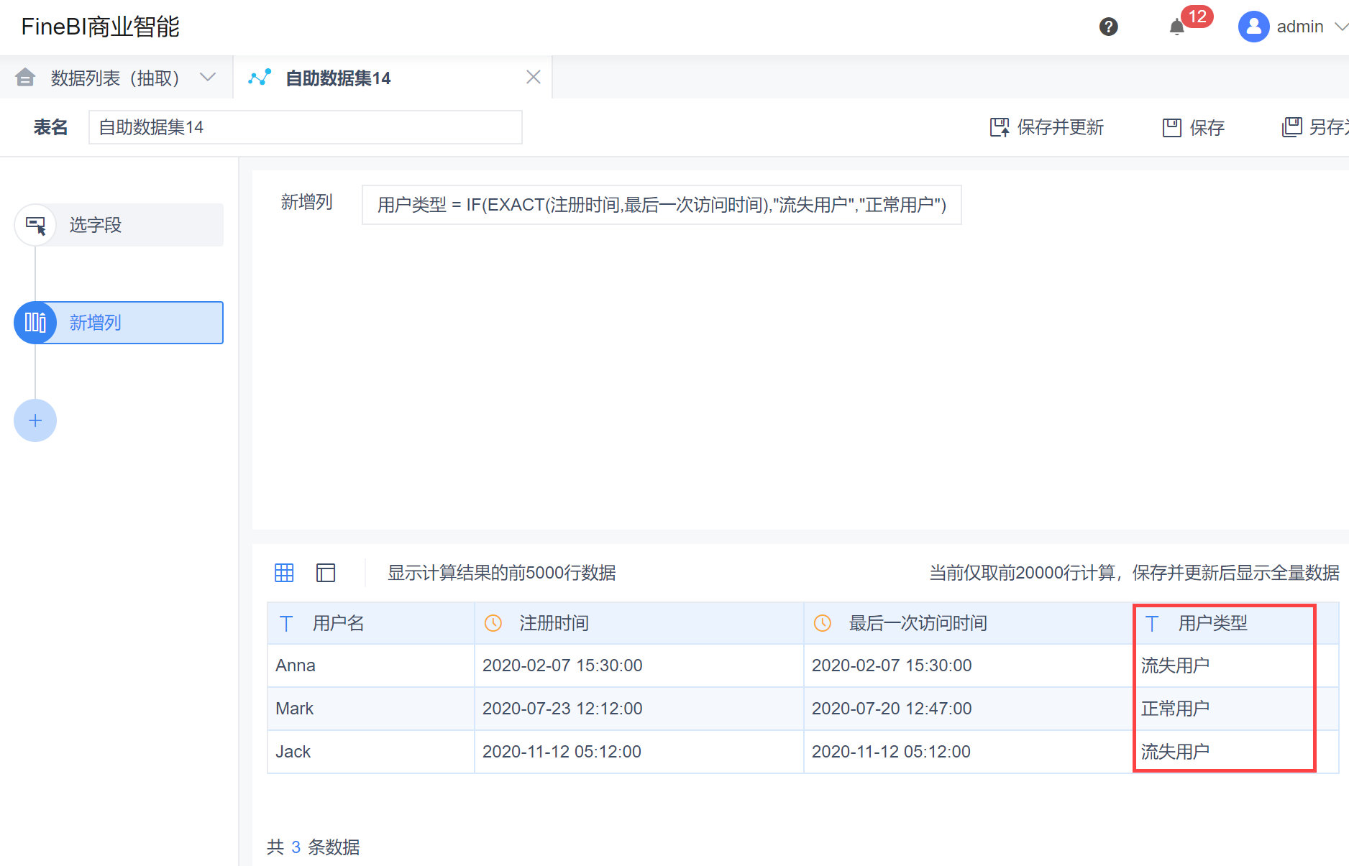The image size is (1349, 866).
Task: Select the 新增列 step columns icon
Action: pyautogui.click(x=35, y=323)
